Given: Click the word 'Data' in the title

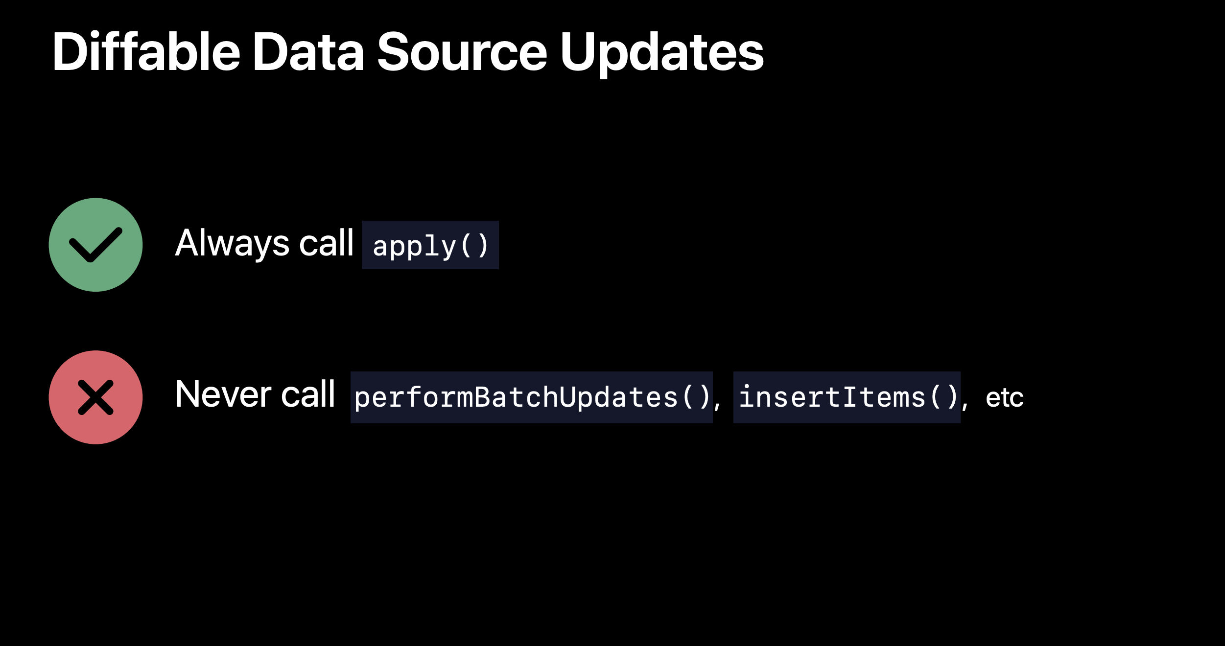Looking at the screenshot, I should pos(308,51).
